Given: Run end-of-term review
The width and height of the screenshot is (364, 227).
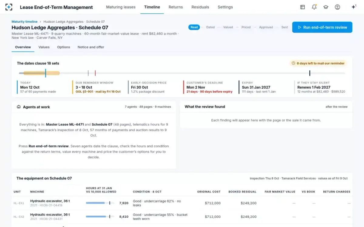Looking at the screenshot, I should [x=322, y=27].
